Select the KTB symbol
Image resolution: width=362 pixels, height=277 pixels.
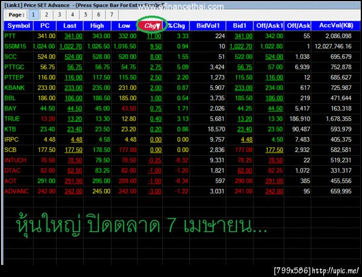tap(10, 129)
